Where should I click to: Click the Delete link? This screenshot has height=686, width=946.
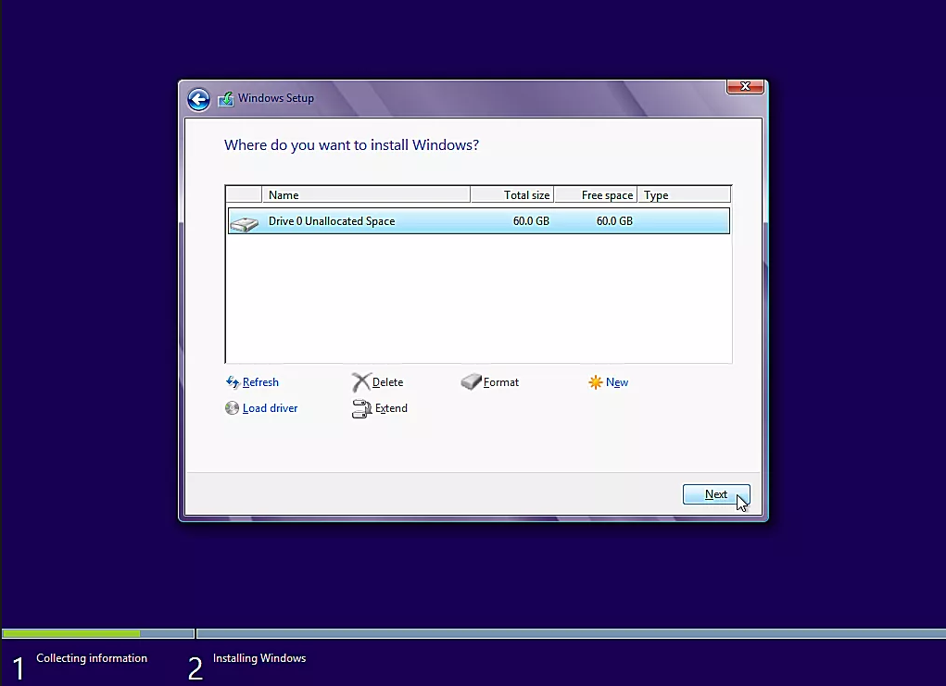[387, 382]
